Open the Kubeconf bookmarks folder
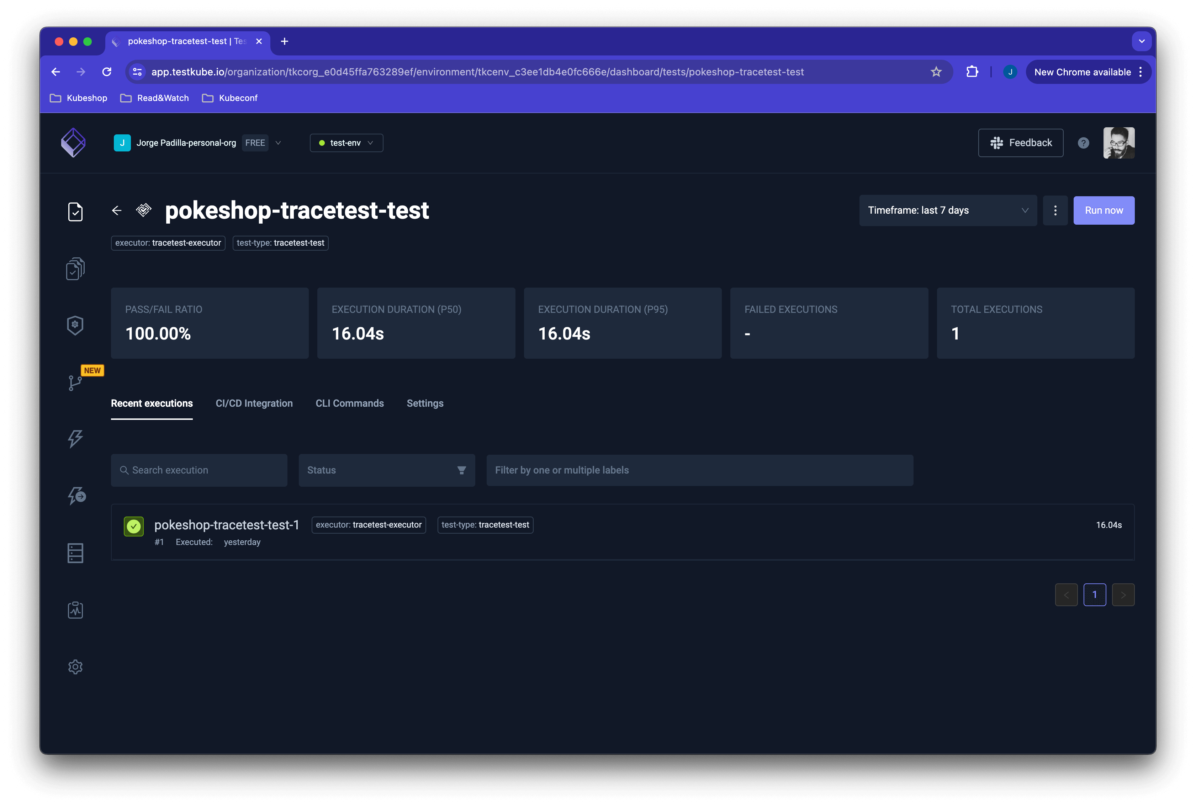The height and width of the screenshot is (807, 1196). (229, 98)
